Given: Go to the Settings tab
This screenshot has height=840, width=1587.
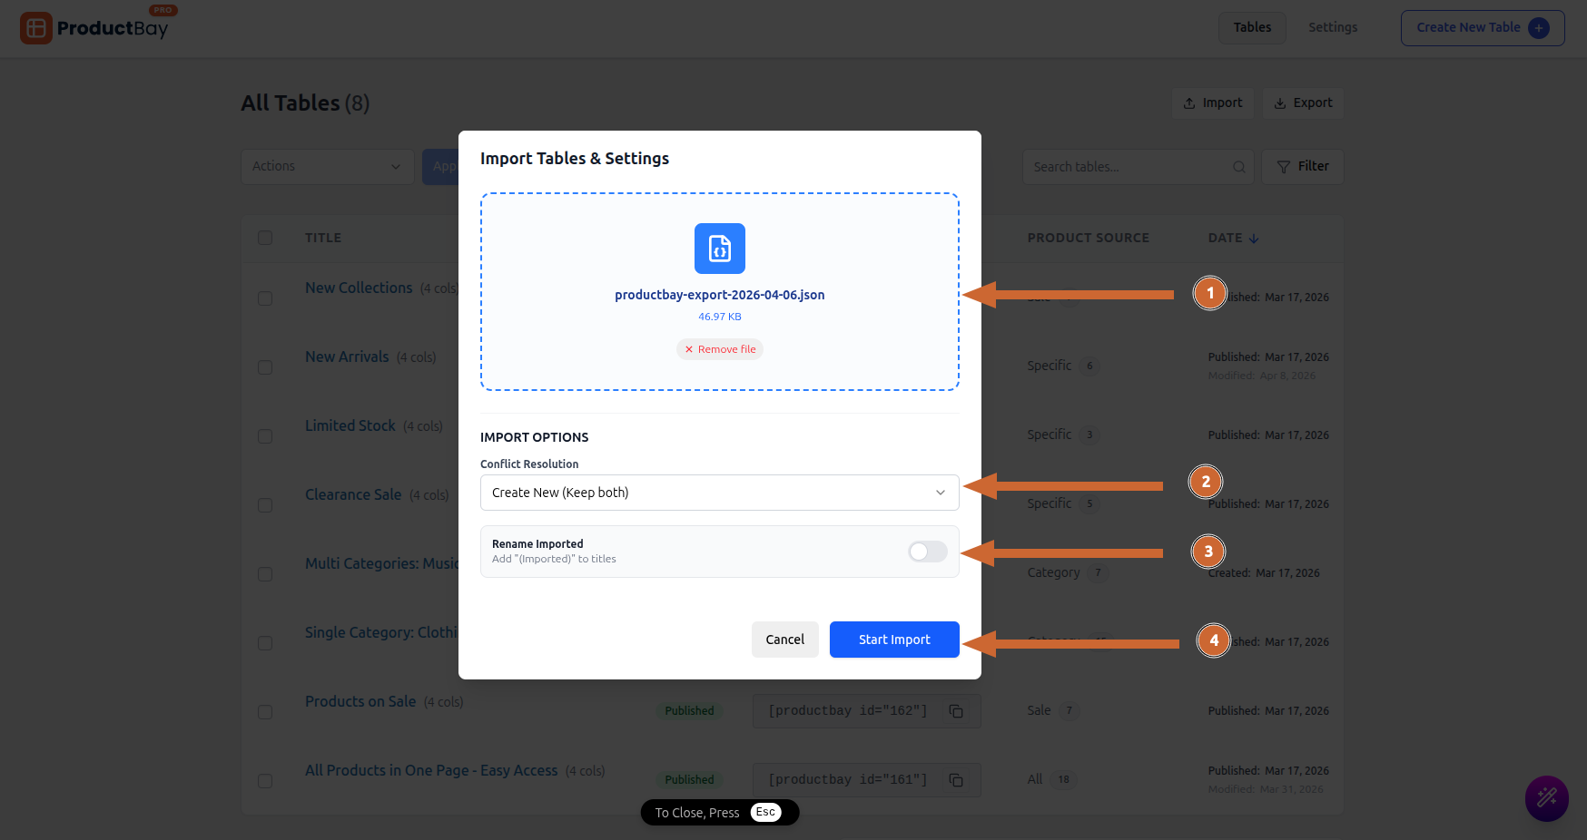Looking at the screenshot, I should click(1332, 28).
